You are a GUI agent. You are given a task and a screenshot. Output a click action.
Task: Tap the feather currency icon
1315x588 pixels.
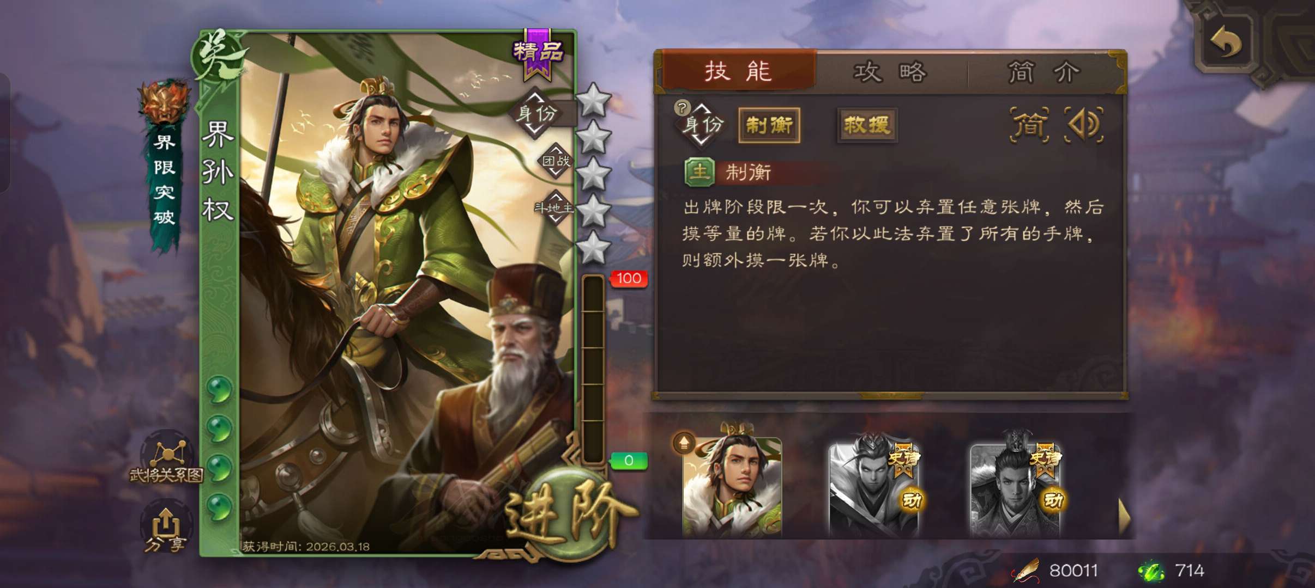pyautogui.click(x=1026, y=570)
